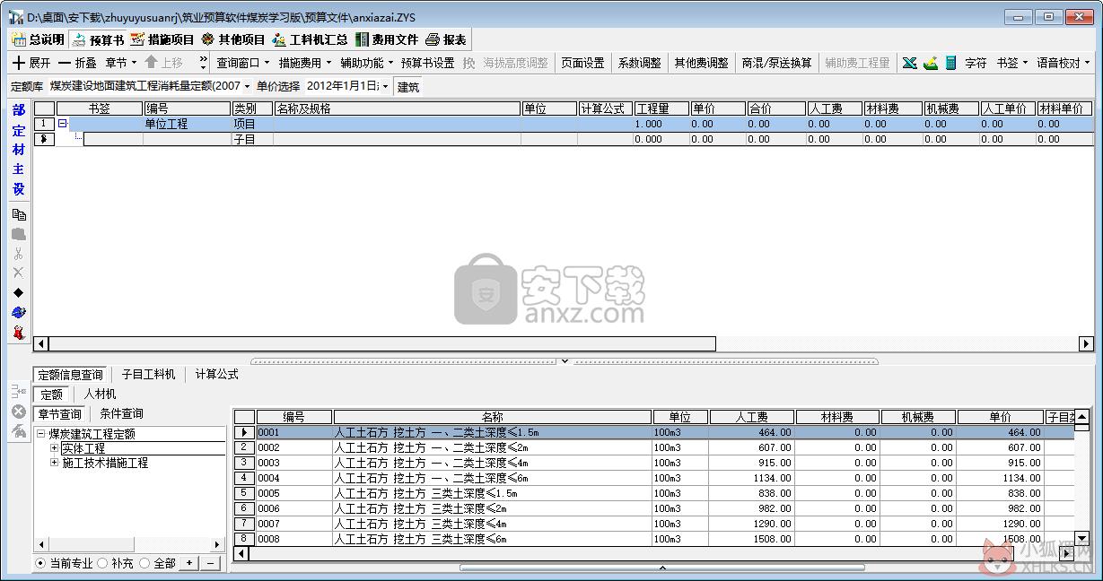Click the 其他费调整 button
The height and width of the screenshot is (581, 1103).
702,63
